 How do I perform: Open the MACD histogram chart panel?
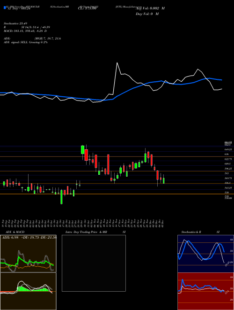28,291
